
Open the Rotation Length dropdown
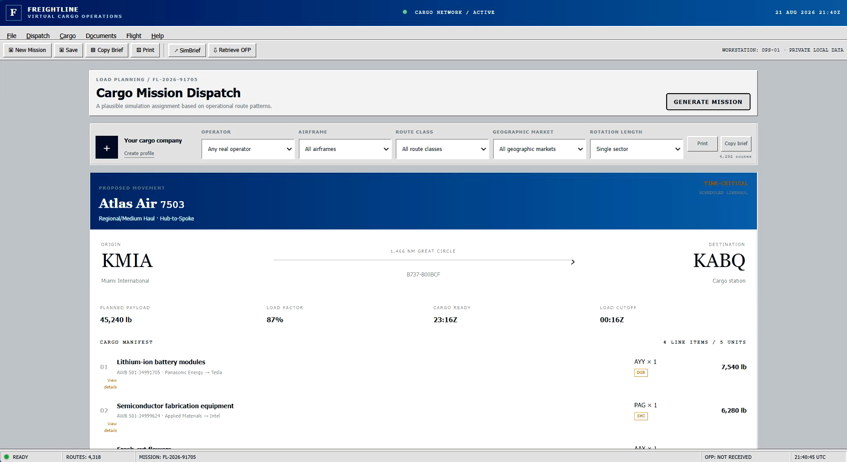click(x=636, y=149)
